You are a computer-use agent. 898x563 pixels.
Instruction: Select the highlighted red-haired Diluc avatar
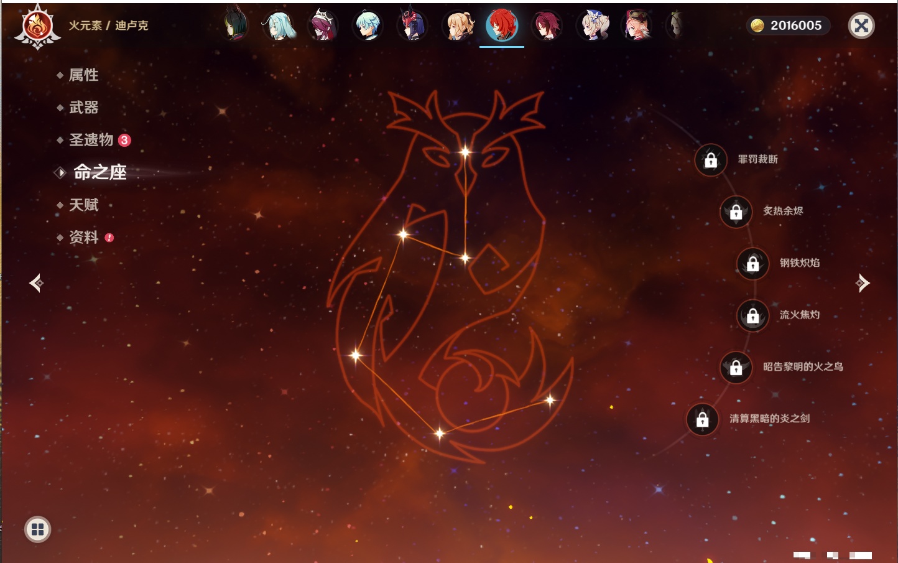click(502, 26)
